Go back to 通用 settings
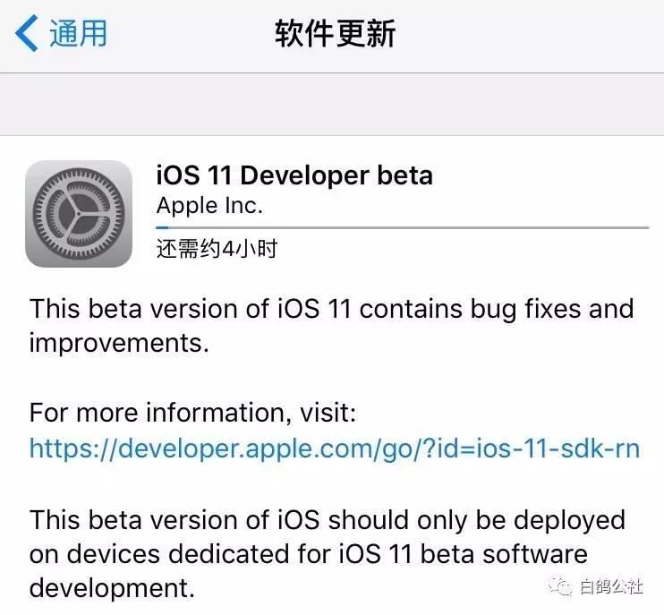 [x=78, y=34]
